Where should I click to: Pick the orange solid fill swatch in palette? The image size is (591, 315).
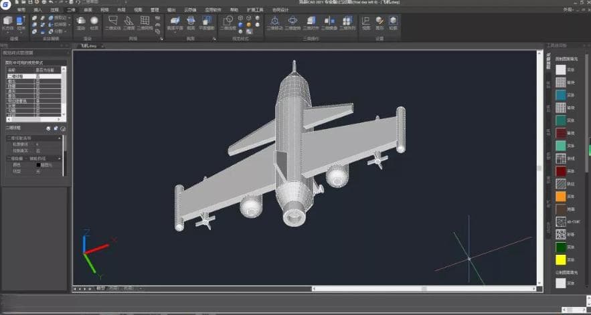561,197
